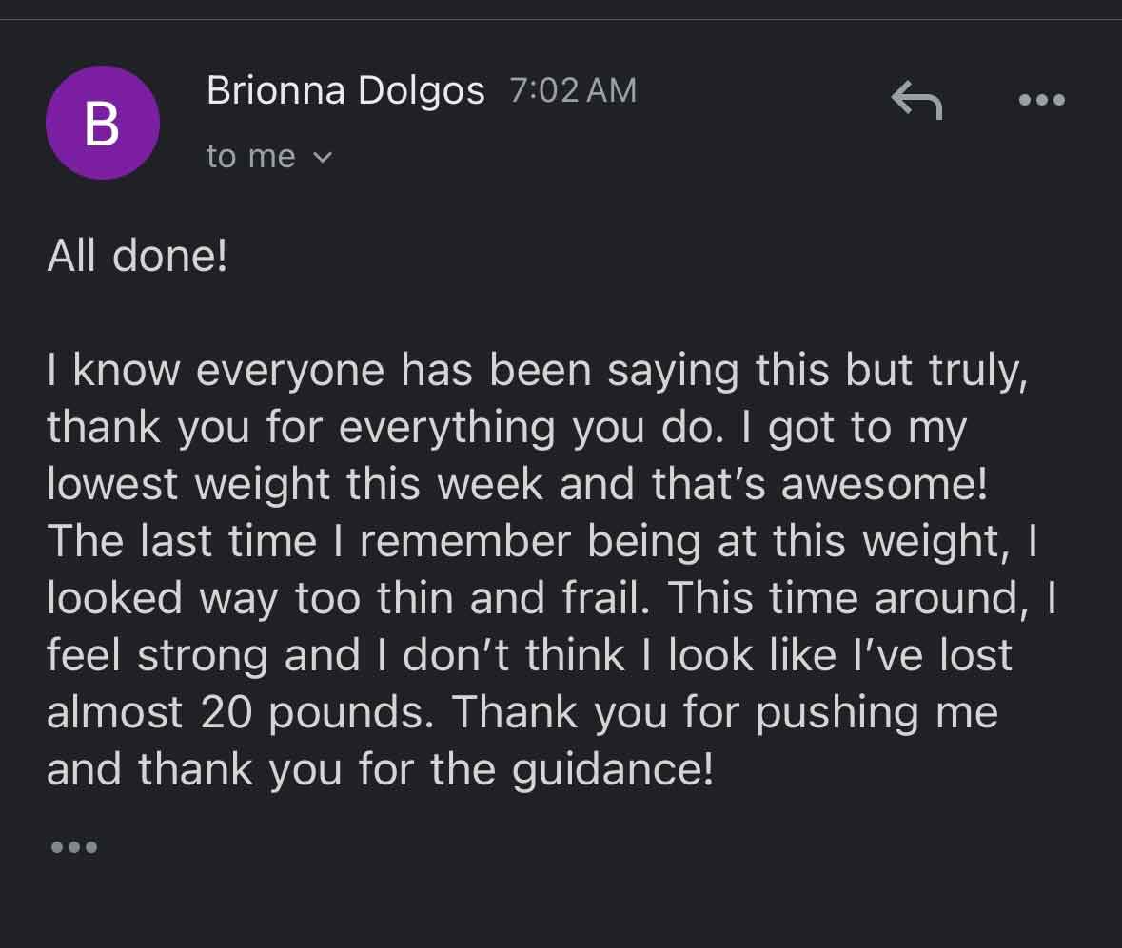Click the word "awesome!" in the message
1122x948 pixels.
(x=884, y=485)
